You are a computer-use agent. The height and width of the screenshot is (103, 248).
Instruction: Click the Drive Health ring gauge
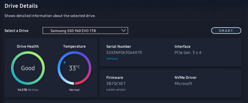pyautogui.click(x=28, y=68)
